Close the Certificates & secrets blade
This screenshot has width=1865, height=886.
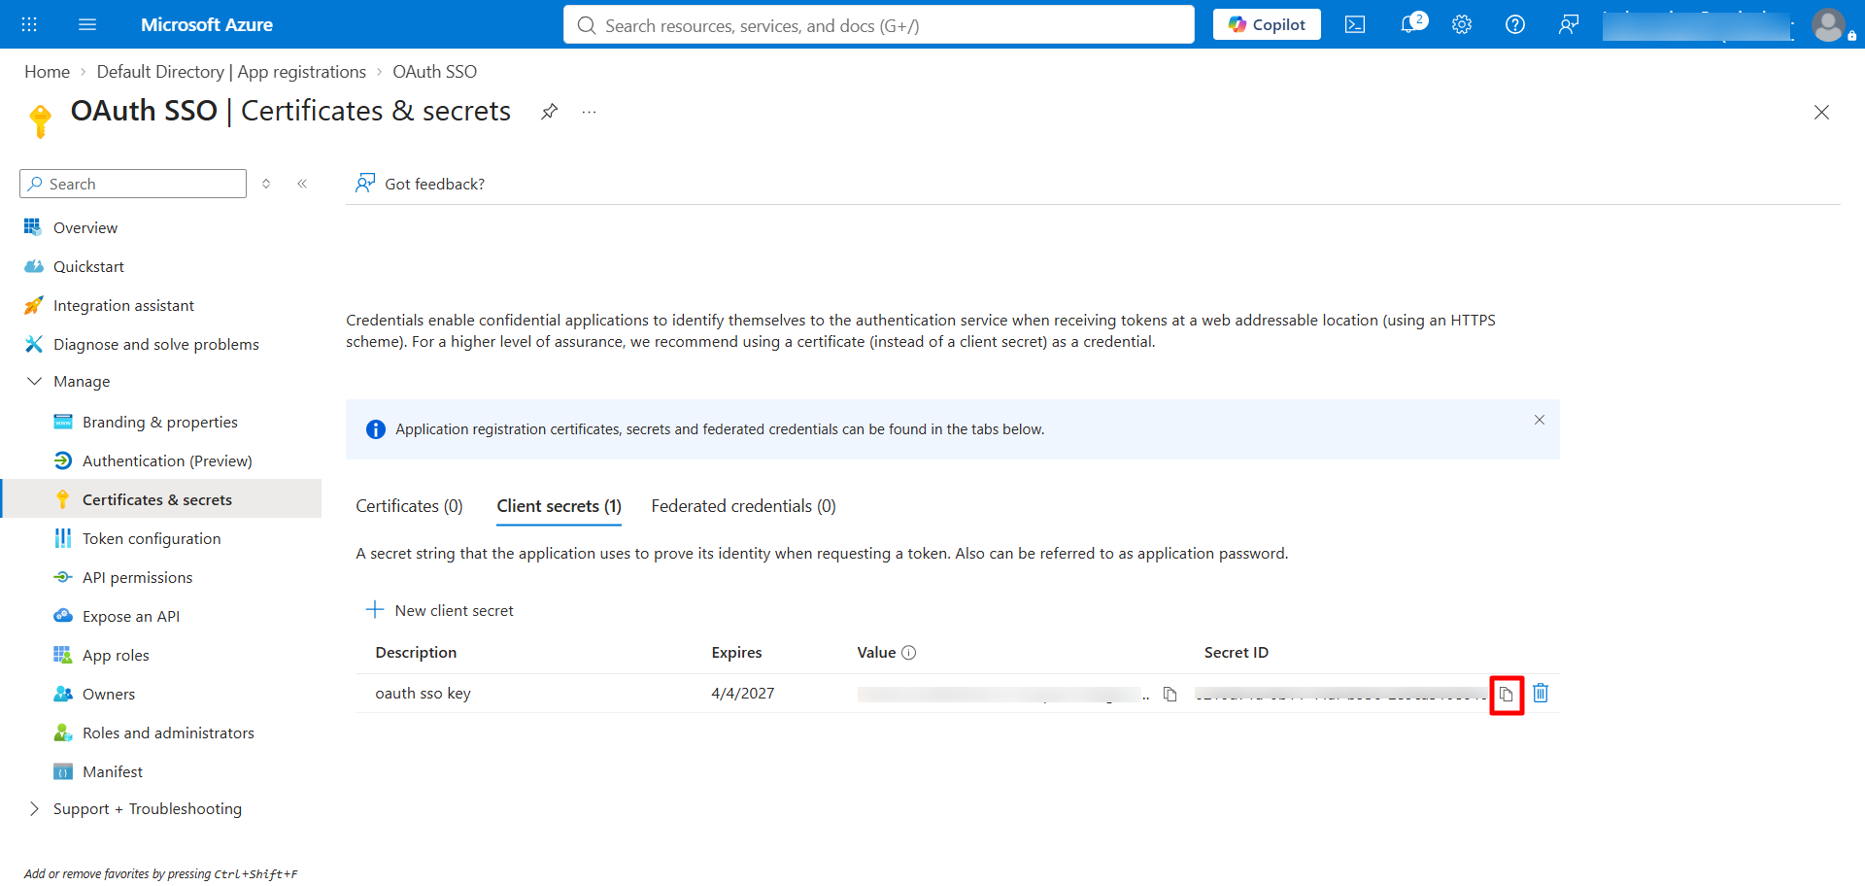[1821, 113]
